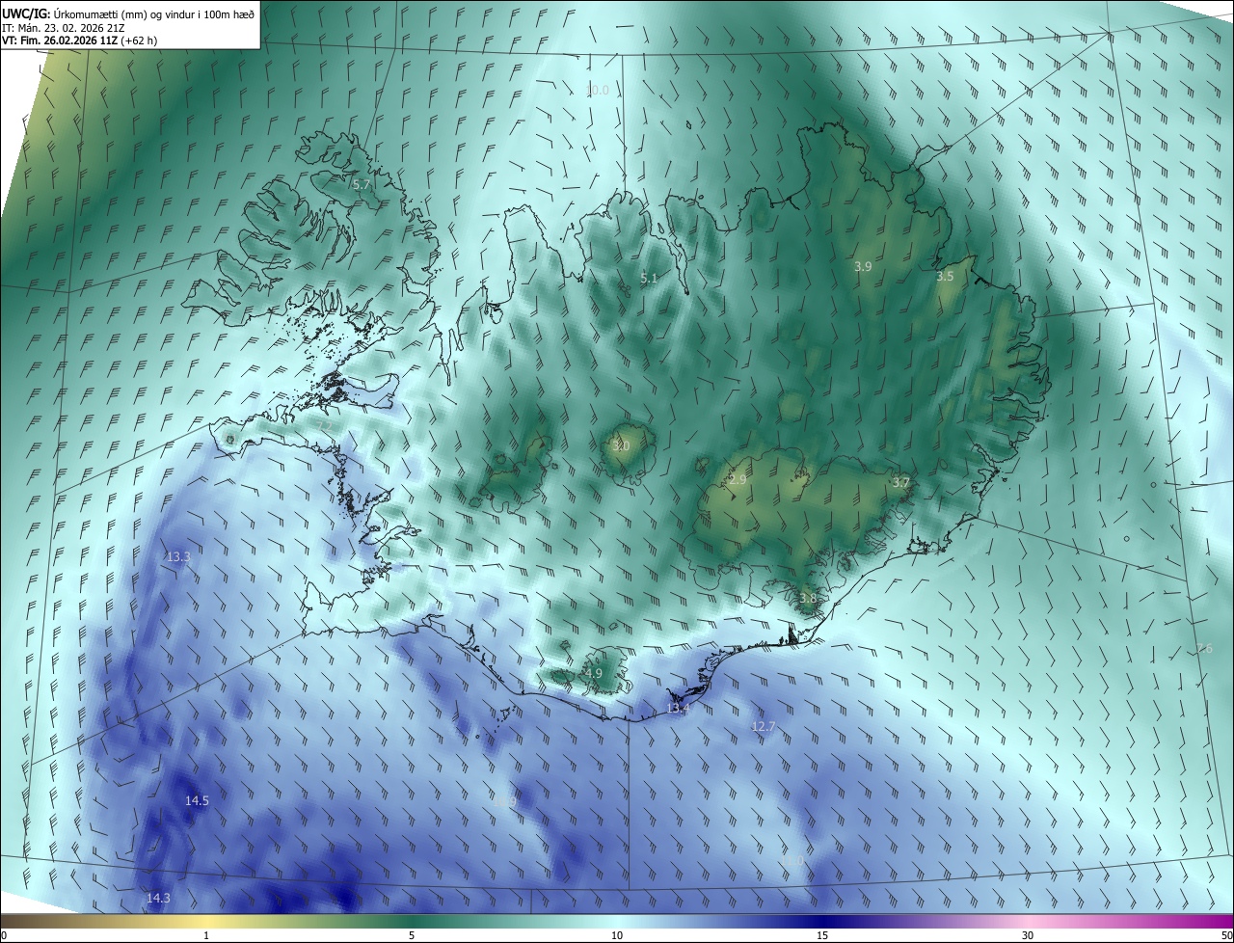
Task: Click the 5.7 value in the Westfjords
Action: point(362,184)
